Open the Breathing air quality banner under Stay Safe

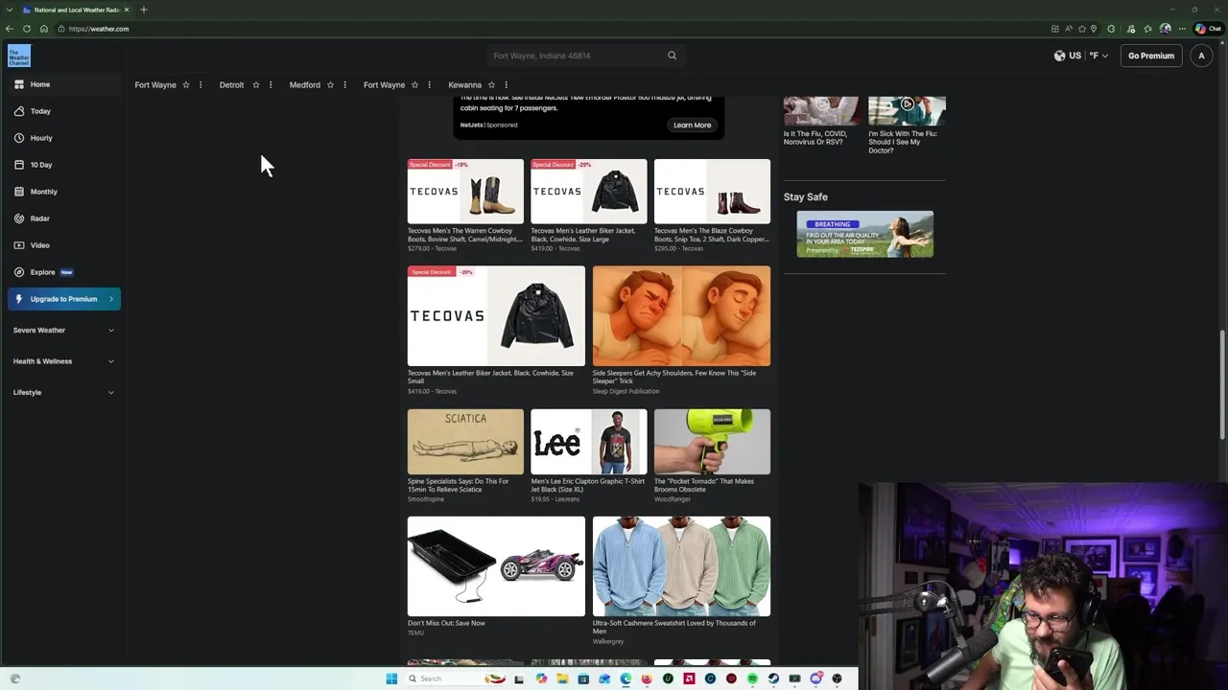coord(864,234)
